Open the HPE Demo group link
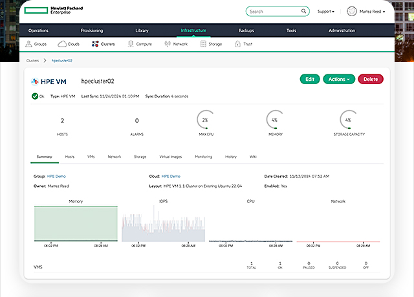The width and height of the screenshot is (414, 297). coord(56,176)
